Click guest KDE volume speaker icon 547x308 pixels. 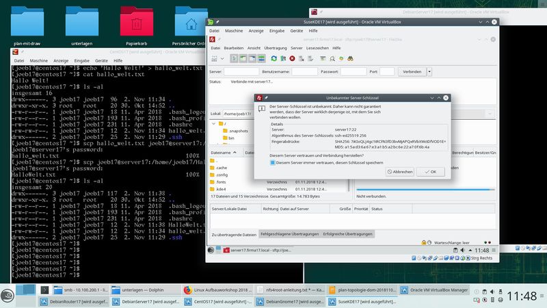463,251
